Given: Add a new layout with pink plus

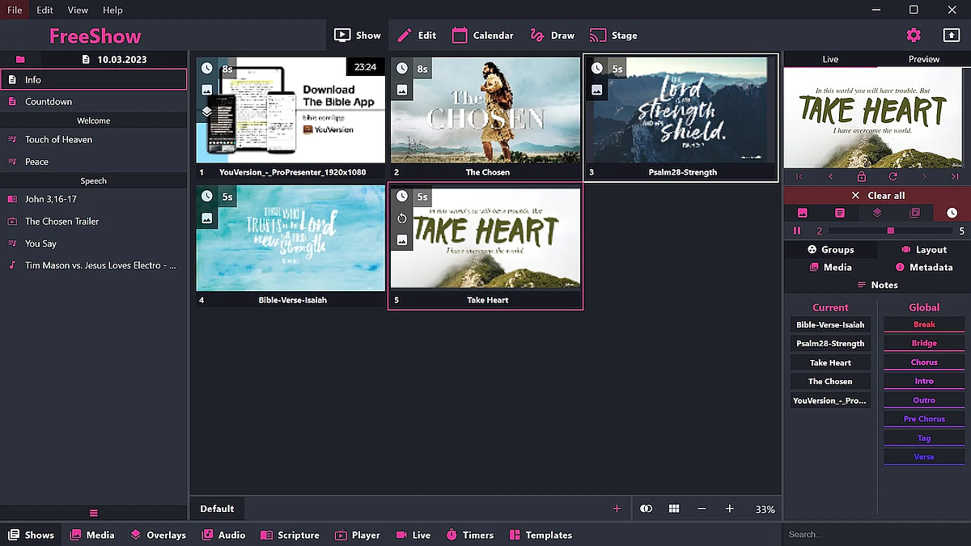Looking at the screenshot, I should 617,509.
